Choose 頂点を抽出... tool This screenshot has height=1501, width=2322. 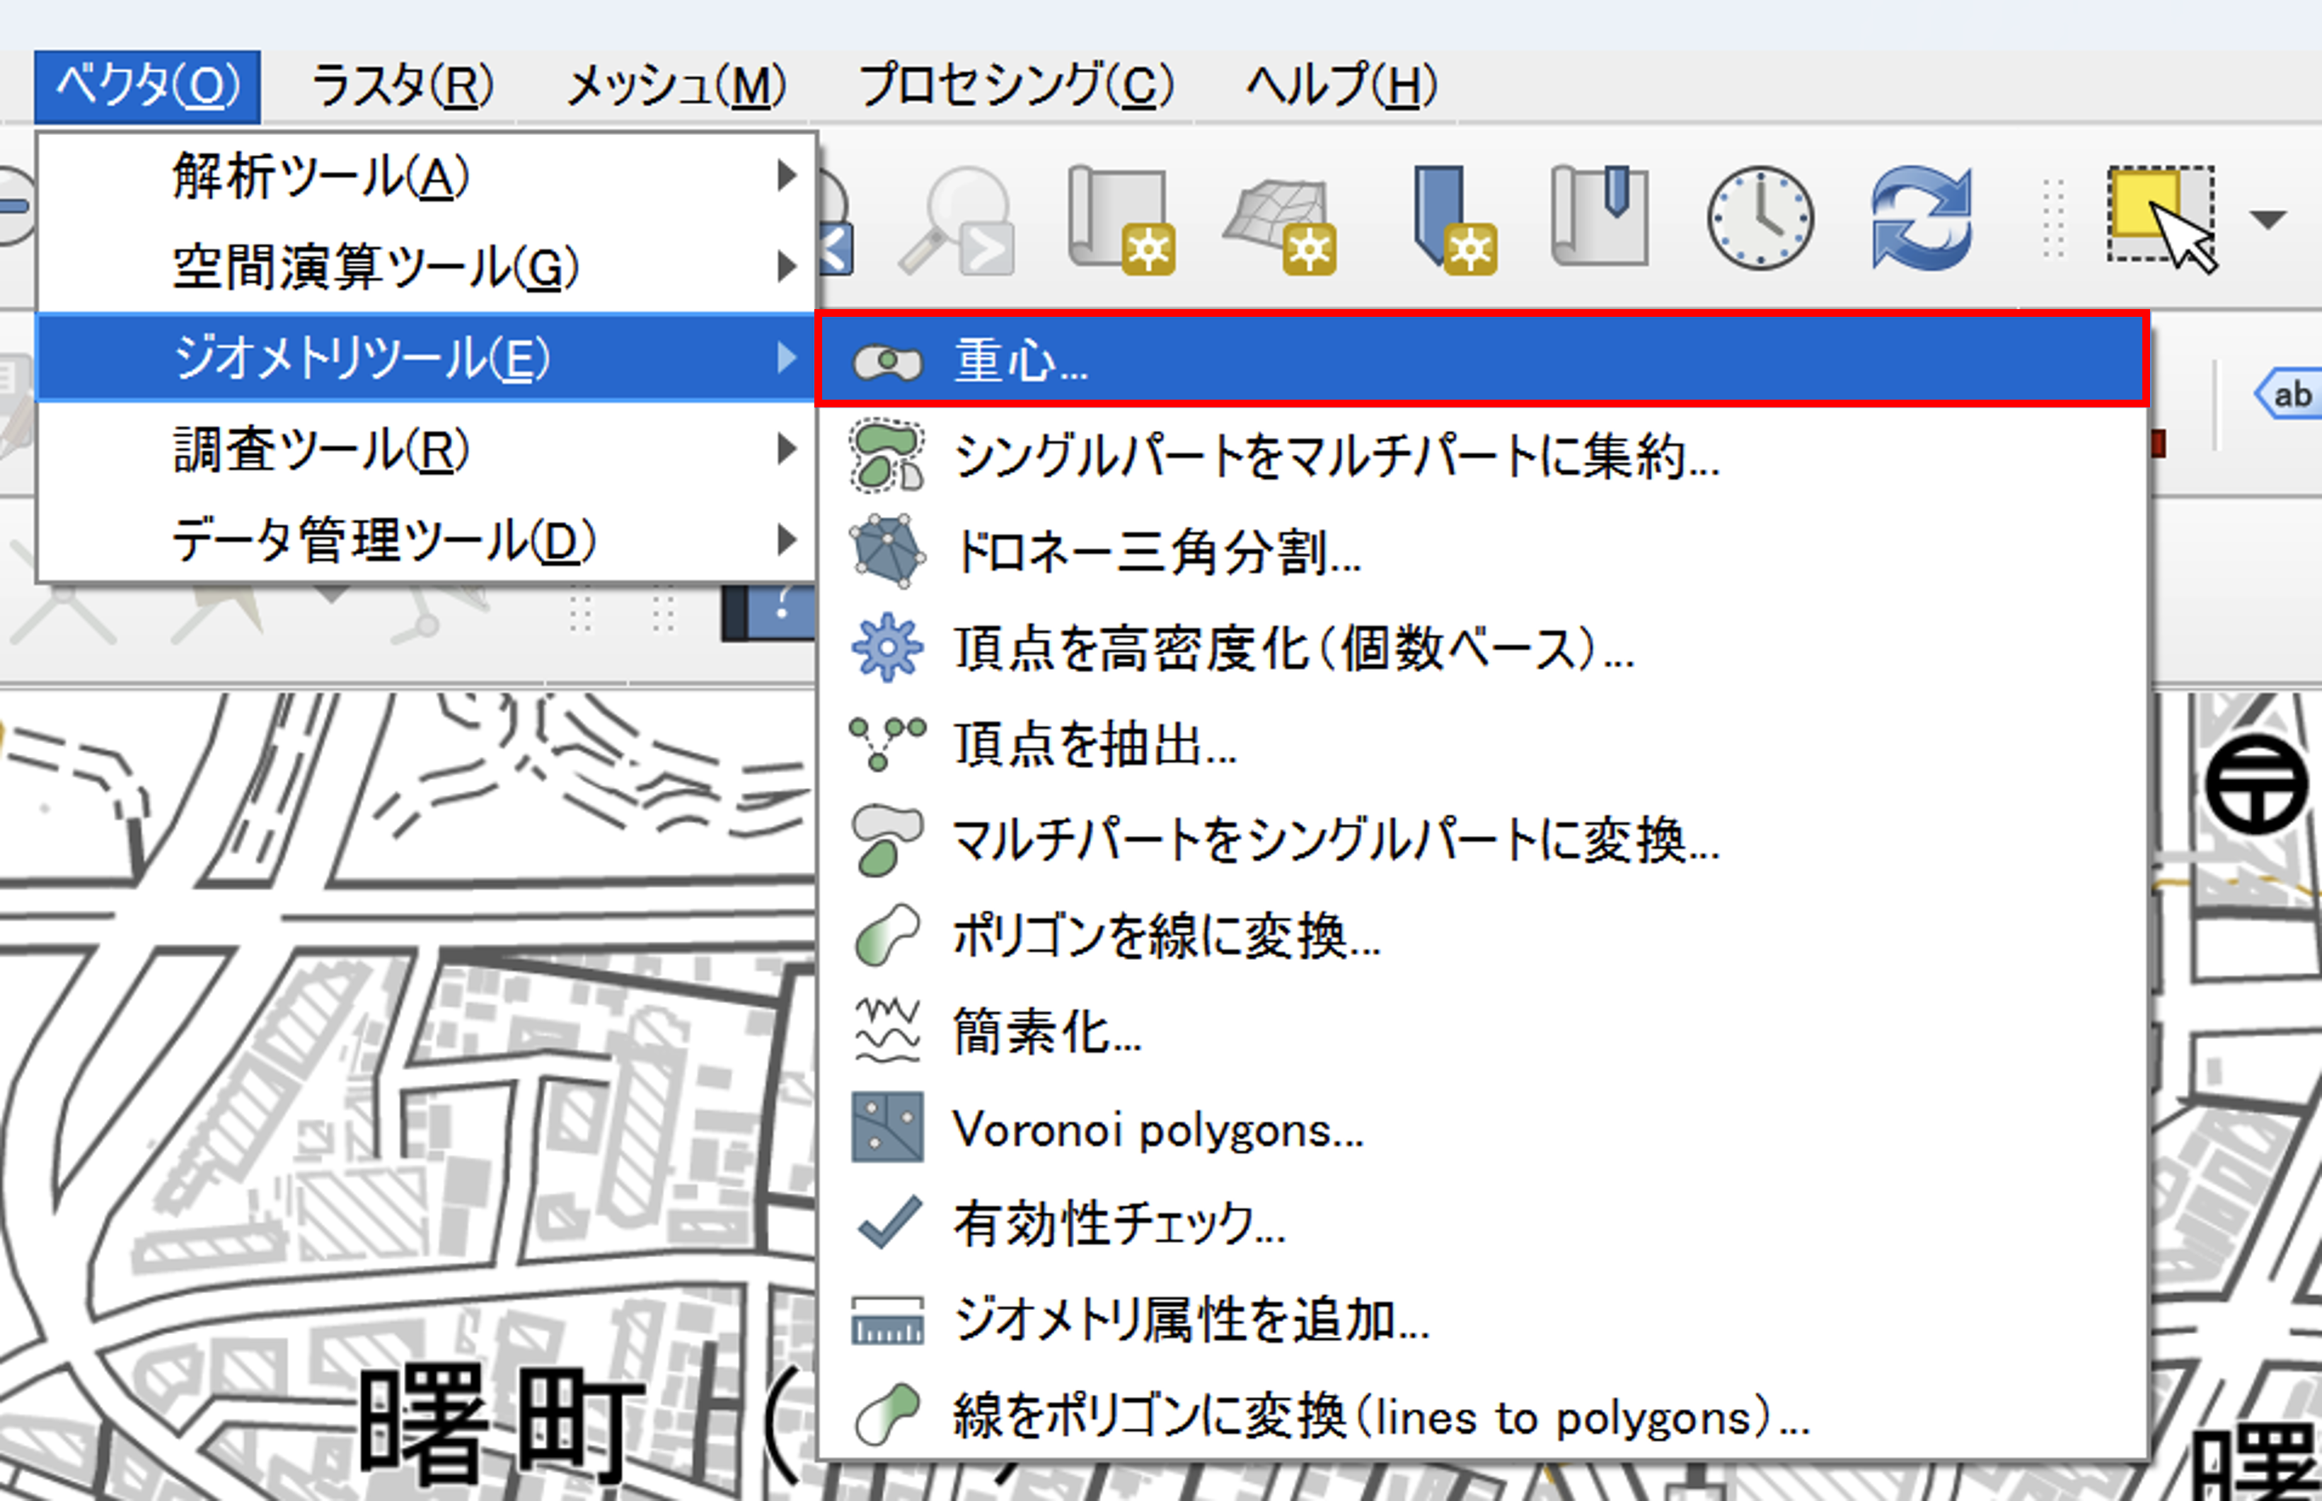pyautogui.click(x=1483, y=745)
